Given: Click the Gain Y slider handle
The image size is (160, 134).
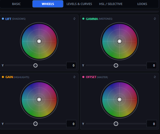Looking at the screenshot, I should [x=35, y=124].
